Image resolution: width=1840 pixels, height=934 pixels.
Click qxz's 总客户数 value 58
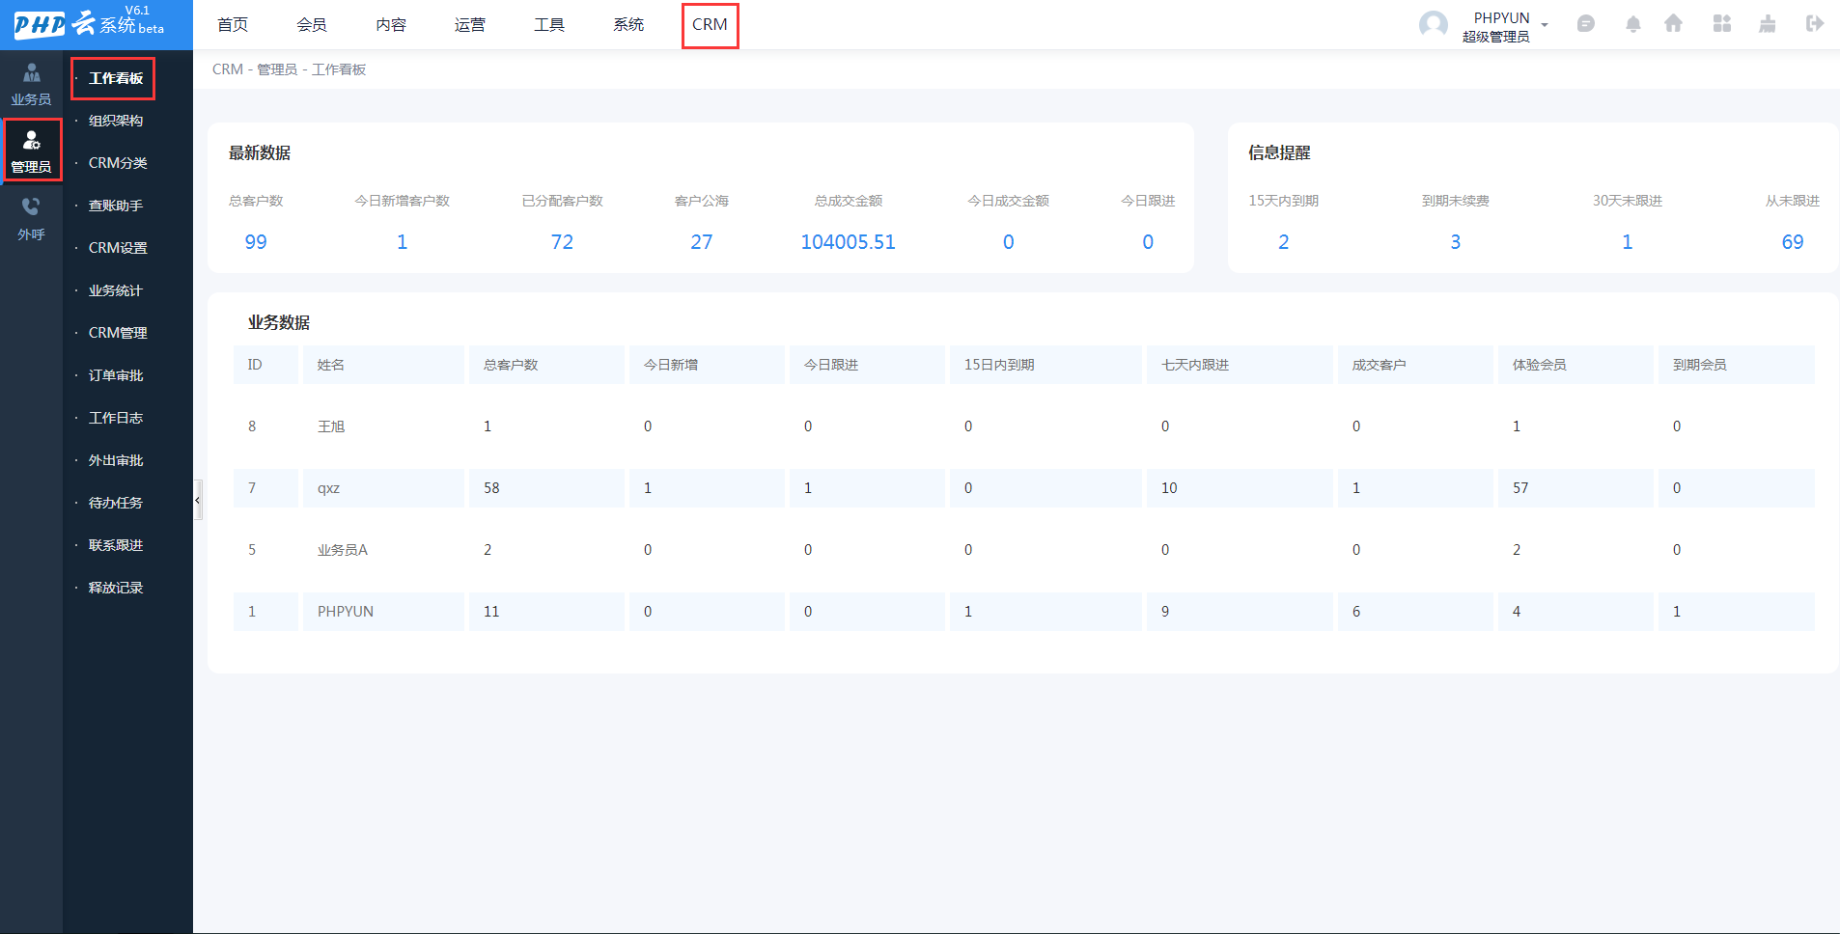coord(491,488)
